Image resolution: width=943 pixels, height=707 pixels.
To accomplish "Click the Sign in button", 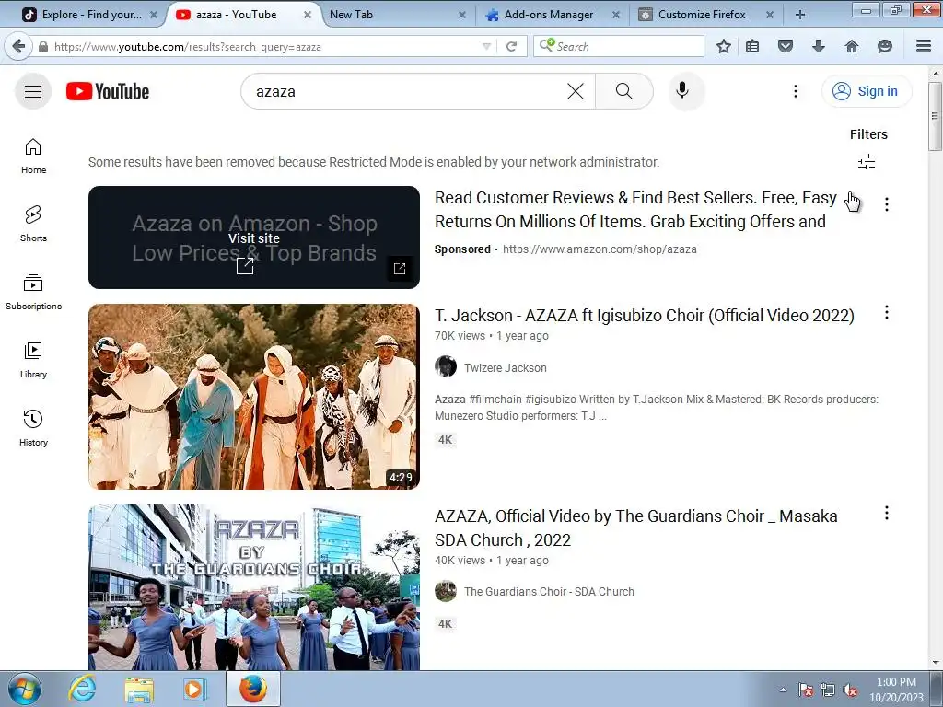I will 866,91.
